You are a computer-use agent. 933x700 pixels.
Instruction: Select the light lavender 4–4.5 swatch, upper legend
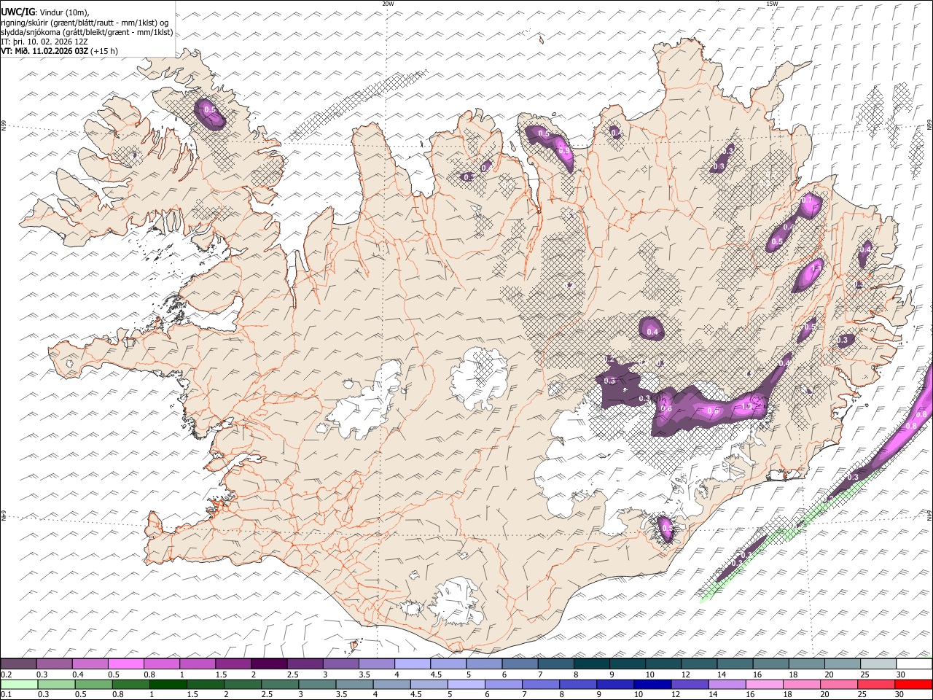412,664
